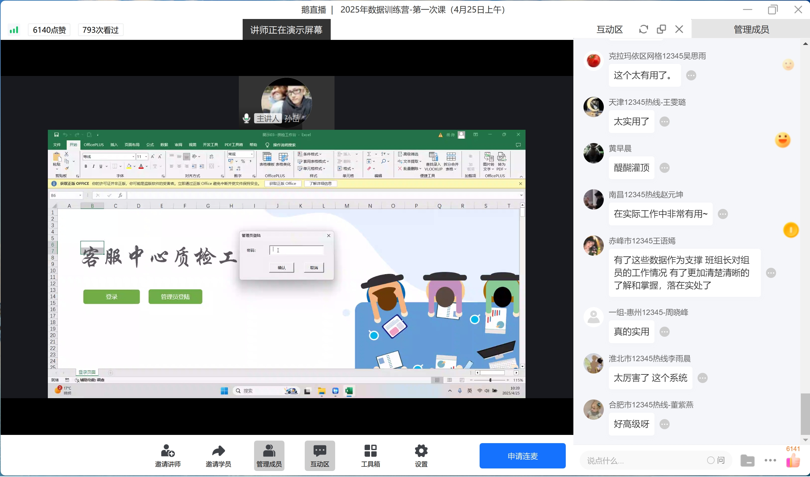Open the folder icon beside chat input
Screen dimensions: 810x477
pos(747,461)
